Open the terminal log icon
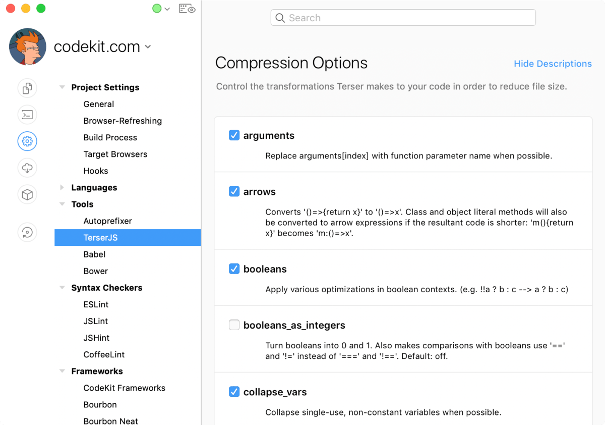This screenshot has width=605, height=425. 27,115
